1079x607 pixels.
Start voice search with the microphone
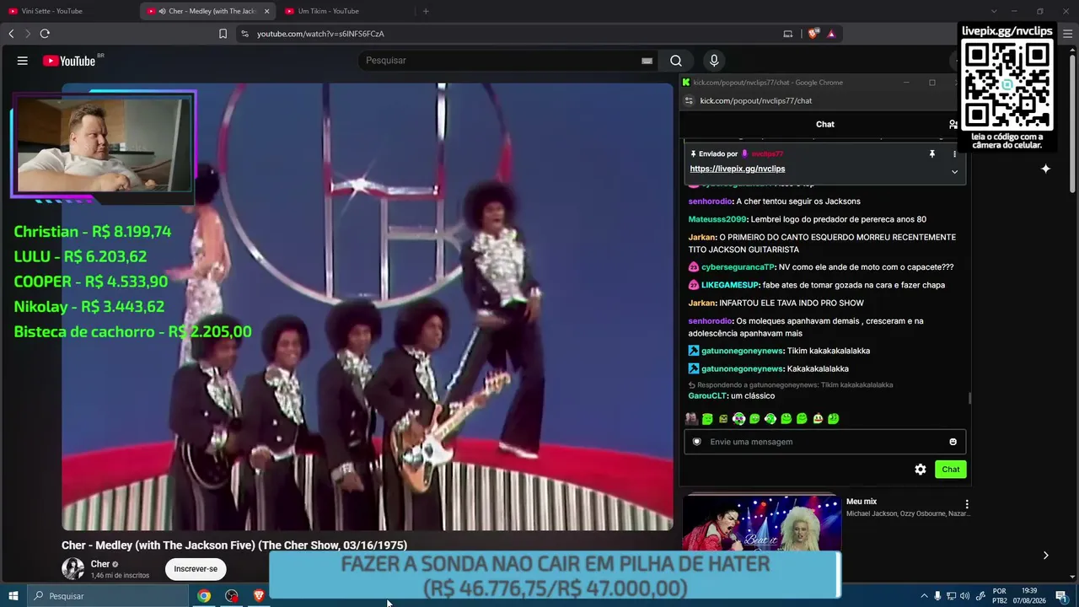pos(714,61)
